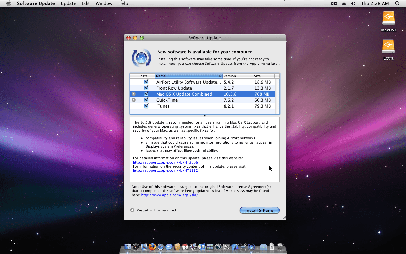Click the eject icon in the menu bar
Viewport: 406px width, 254px height.
[344, 3]
